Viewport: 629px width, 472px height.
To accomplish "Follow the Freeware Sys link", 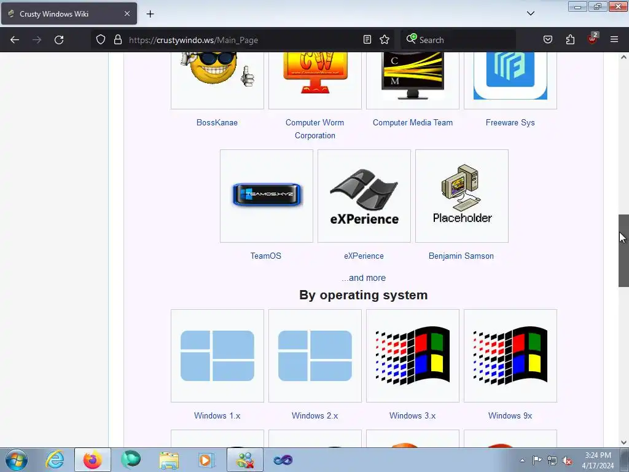I will [x=510, y=122].
